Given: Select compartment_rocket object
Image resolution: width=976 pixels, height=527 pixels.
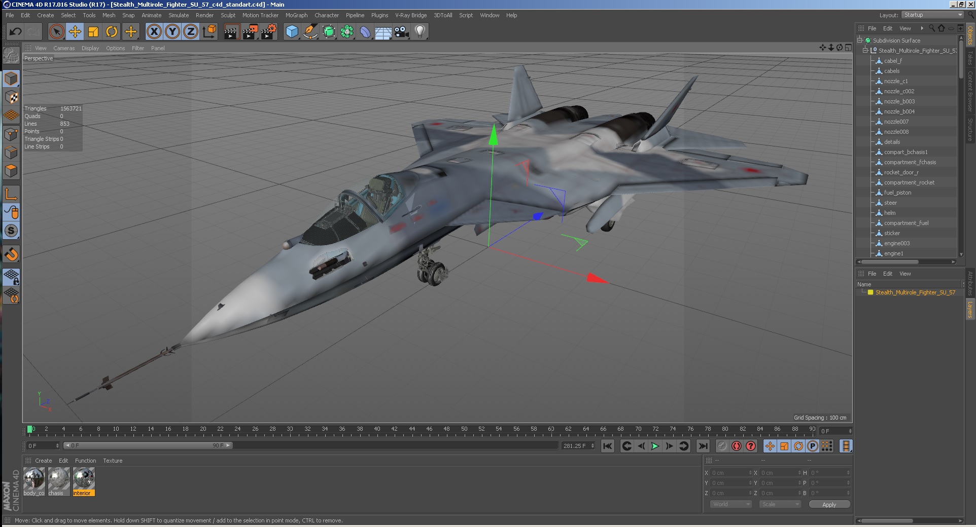Looking at the screenshot, I should click(909, 182).
